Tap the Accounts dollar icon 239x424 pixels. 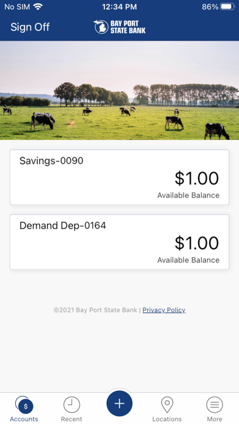click(x=24, y=405)
